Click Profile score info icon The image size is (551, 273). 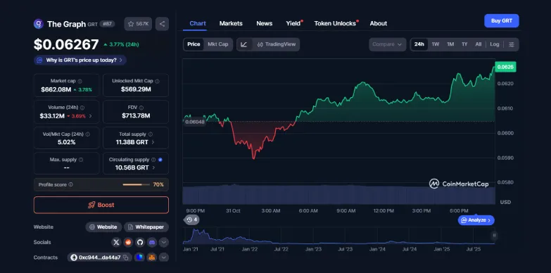70,184
